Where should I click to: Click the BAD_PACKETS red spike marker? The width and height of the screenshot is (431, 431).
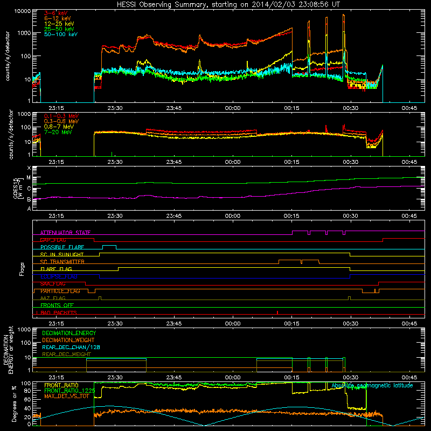(x=277, y=312)
